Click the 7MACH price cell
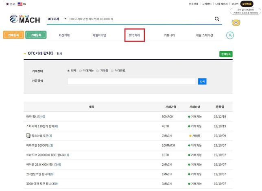The width and height of the screenshot is (262, 191). click(166, 136)
